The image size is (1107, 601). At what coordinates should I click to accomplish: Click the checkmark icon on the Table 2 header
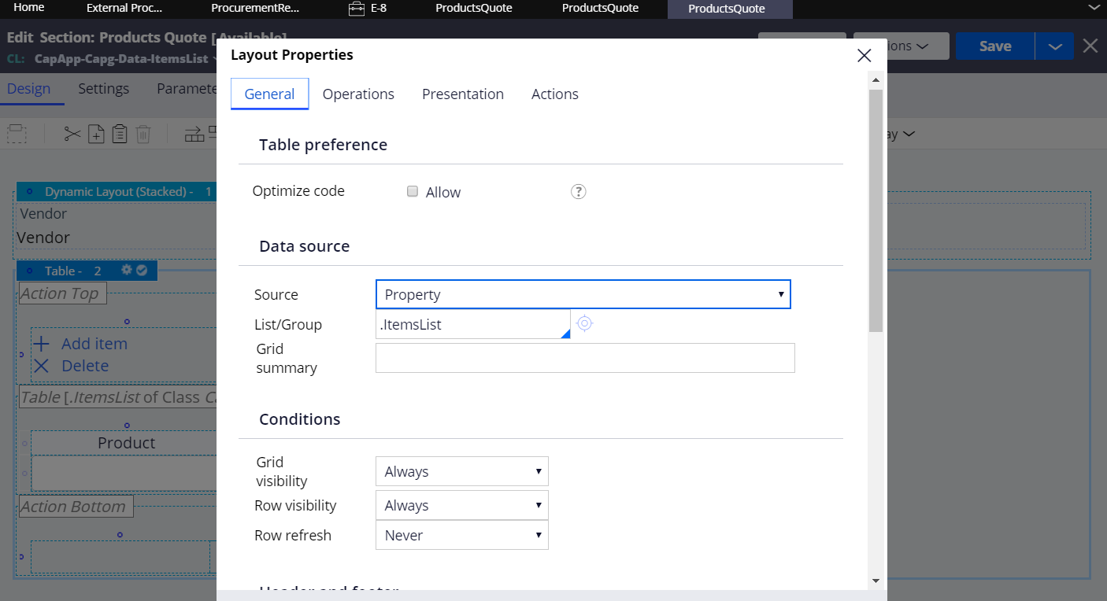point(142,270)
